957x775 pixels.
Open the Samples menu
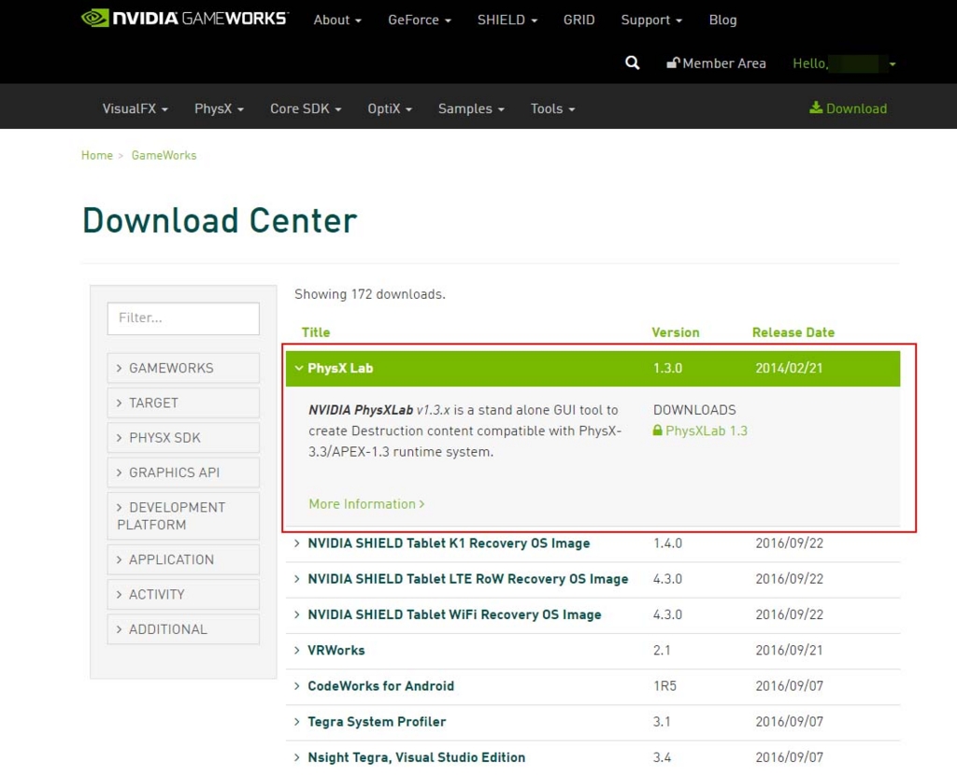(x=471, y=108)
